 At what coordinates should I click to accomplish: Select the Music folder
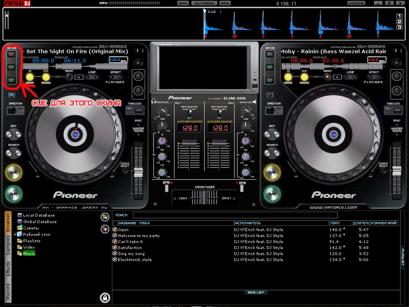pos(26,254)
